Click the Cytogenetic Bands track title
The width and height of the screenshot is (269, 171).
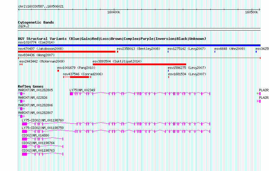tap(36, 22)
